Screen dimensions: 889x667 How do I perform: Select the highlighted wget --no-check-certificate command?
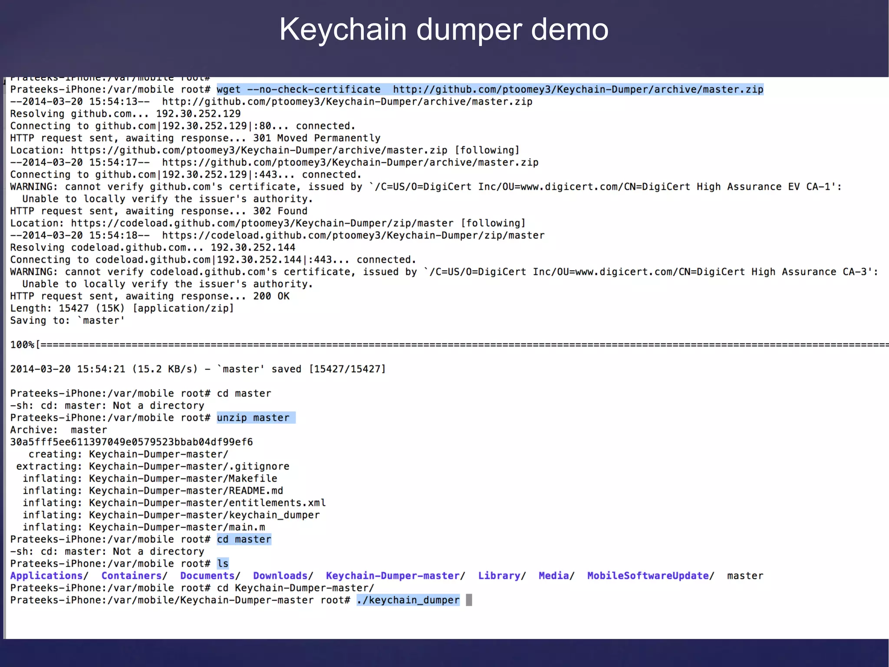(x=490, y=89)
